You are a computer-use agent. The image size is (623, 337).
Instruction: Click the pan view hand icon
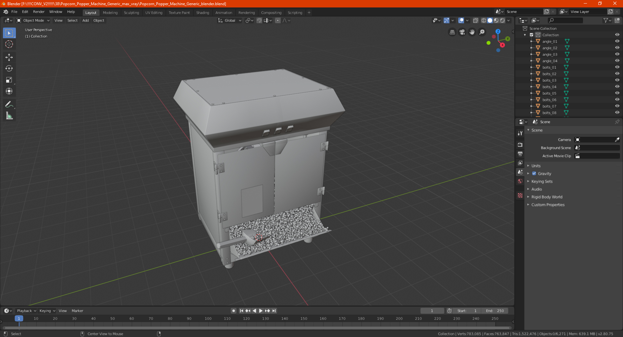(472, 32)
